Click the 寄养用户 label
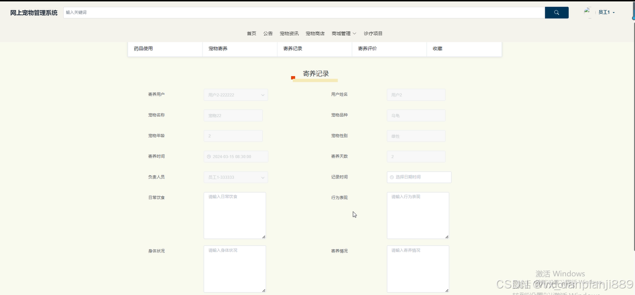The height and width of the screenshot is (295, 635). (156, 94)
